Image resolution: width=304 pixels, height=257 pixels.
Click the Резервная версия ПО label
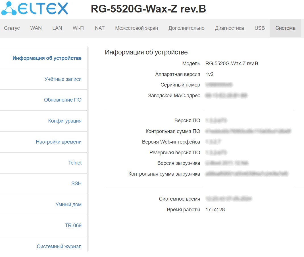tap(175, 153)
